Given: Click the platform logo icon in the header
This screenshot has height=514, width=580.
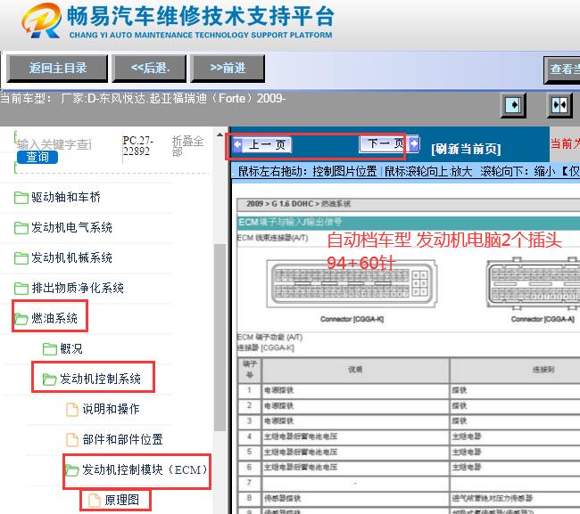Looking at the screenshot, I should [x=41, y=20].
